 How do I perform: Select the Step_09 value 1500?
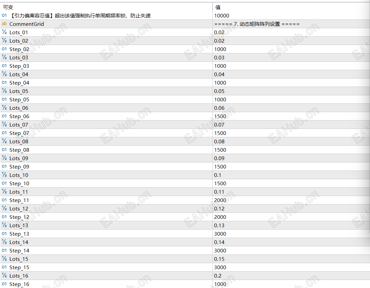[220, 166]
